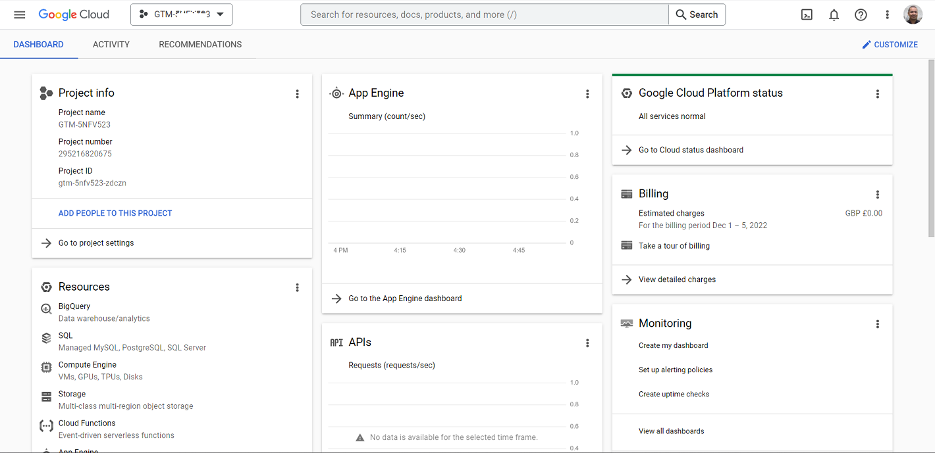The image size is (935, 453).
Task: Open Billing card three-dot menu
Action: 877,195
